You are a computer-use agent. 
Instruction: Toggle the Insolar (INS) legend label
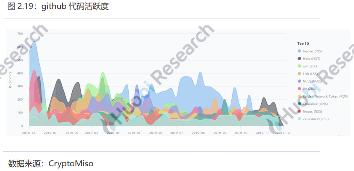(312, 51)
